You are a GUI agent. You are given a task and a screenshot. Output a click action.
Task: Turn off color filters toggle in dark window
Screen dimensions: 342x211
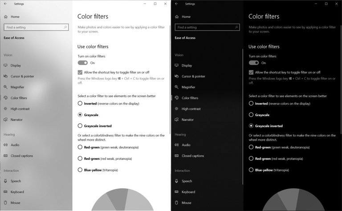pyautogui.click(x=254, y=63)
